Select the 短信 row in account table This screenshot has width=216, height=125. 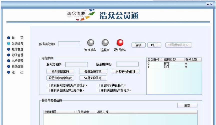(x=174, y=63)
